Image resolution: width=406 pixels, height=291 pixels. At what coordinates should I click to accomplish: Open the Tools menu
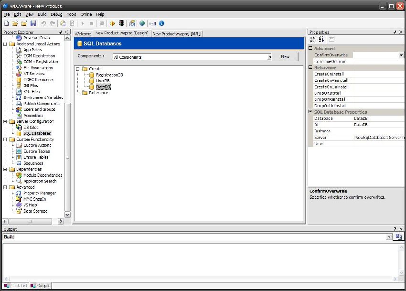tap(71, 14)
